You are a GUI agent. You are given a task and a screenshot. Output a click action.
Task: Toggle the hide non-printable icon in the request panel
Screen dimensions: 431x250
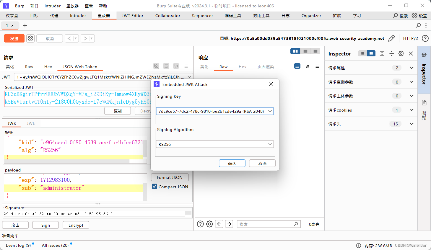pos(156,66)
